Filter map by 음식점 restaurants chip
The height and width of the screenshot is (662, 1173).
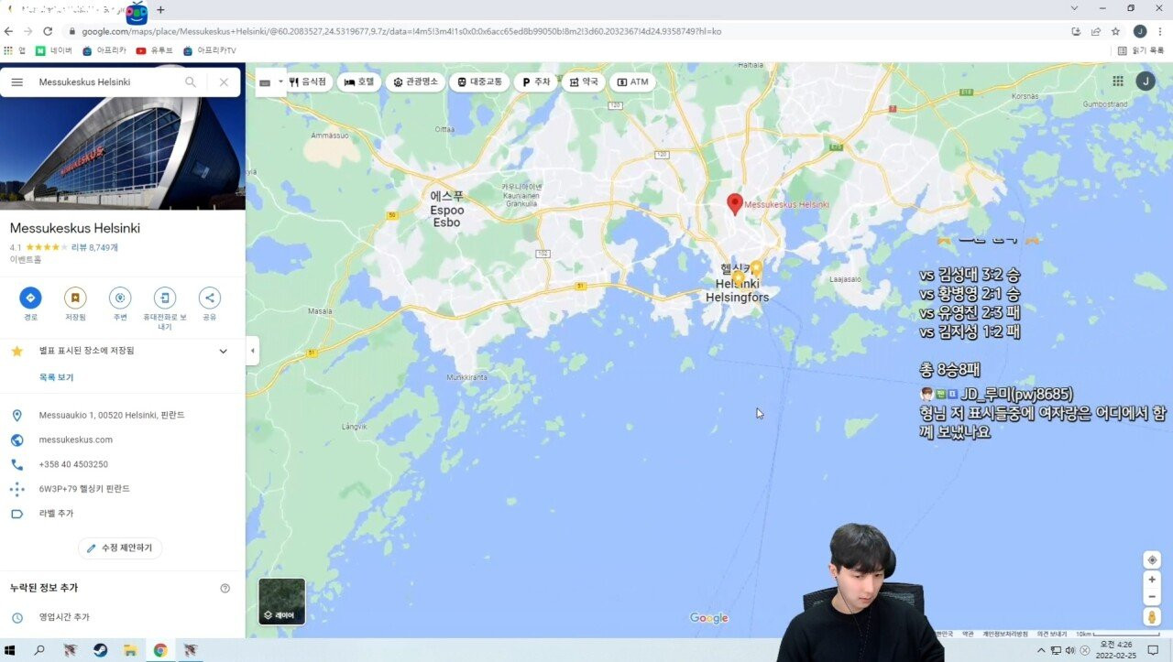tap(308, 81)
